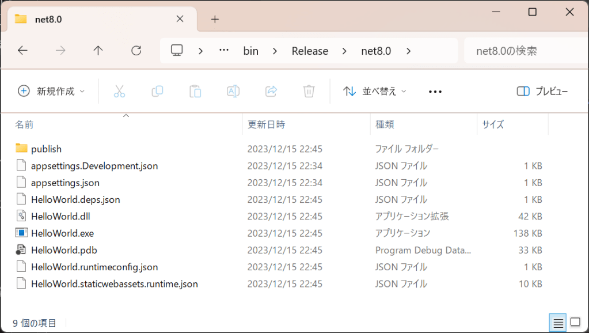Sort by 更新日時 column header
The width and height of the screenshot is (589, 333).
(x=267, y=124)
